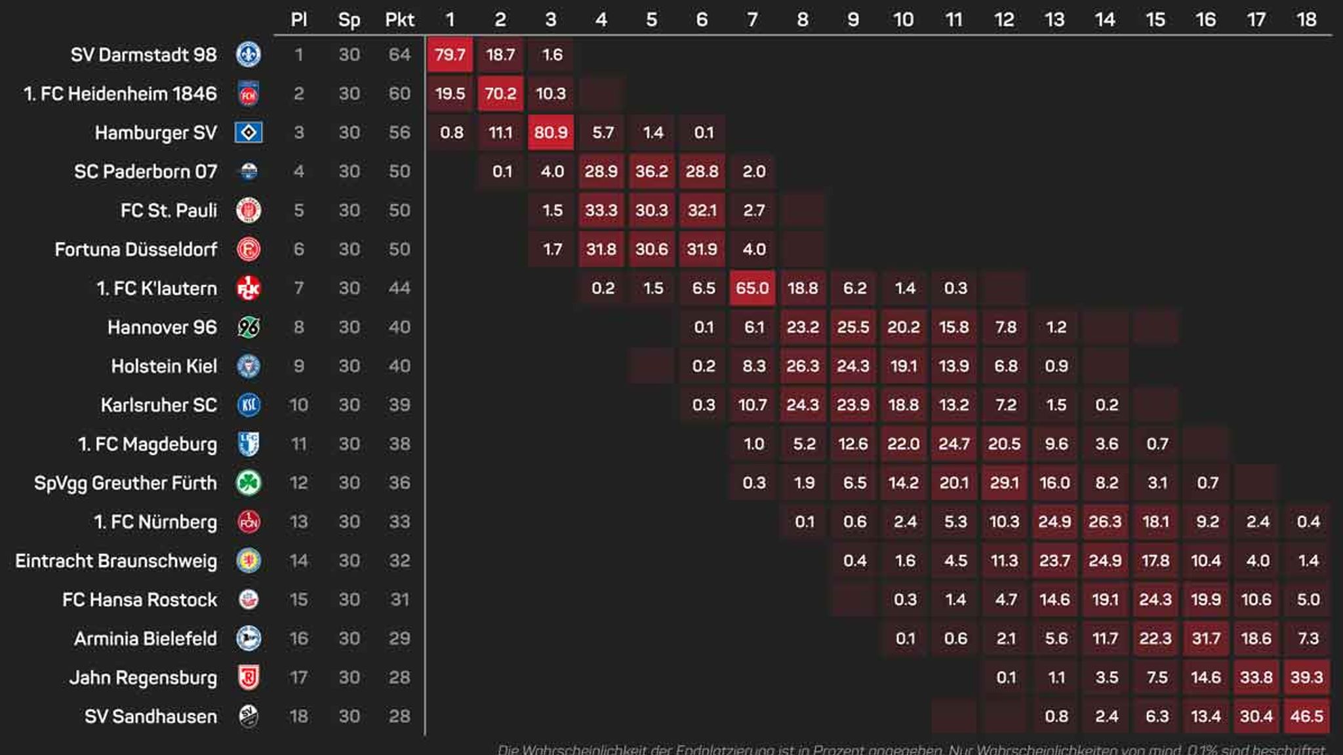
Task: Click the 79.7 cell in Darmstadt row
Action: click(x=450, y=54)
